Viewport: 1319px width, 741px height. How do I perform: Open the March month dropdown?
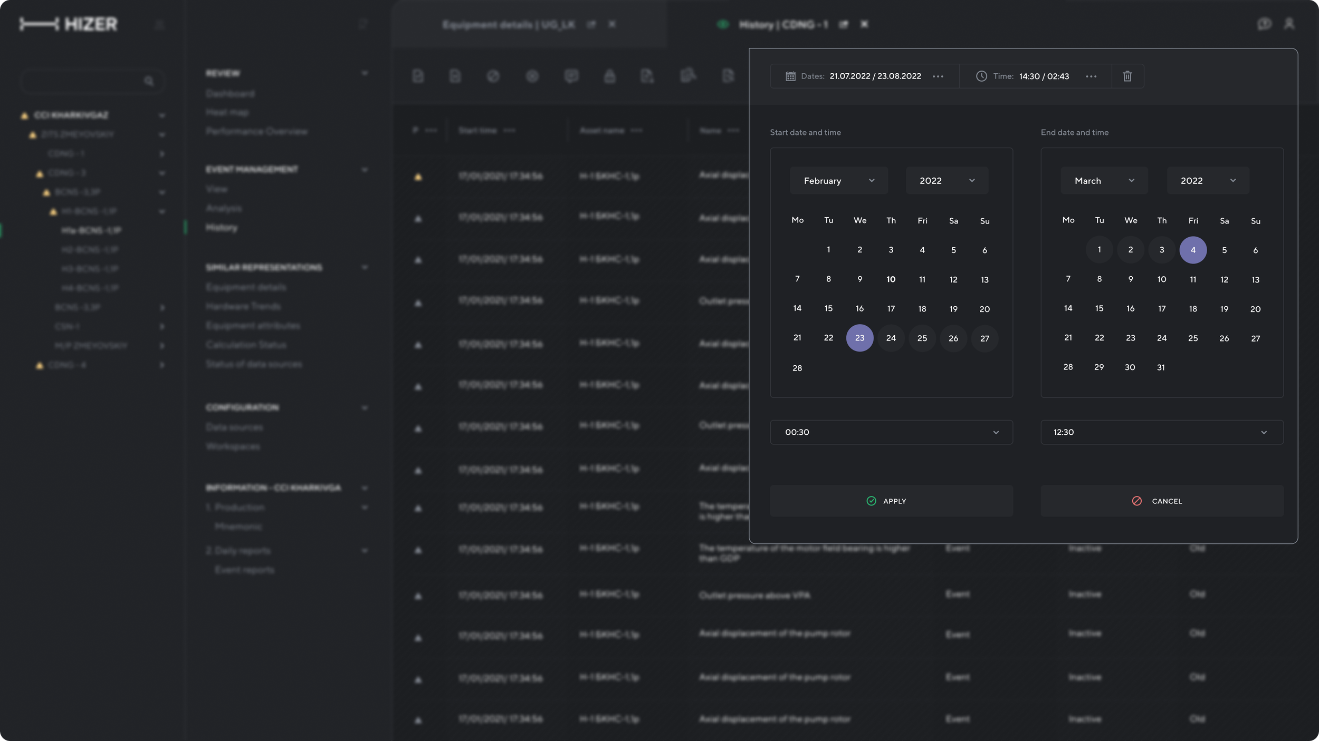[1104, 181]
